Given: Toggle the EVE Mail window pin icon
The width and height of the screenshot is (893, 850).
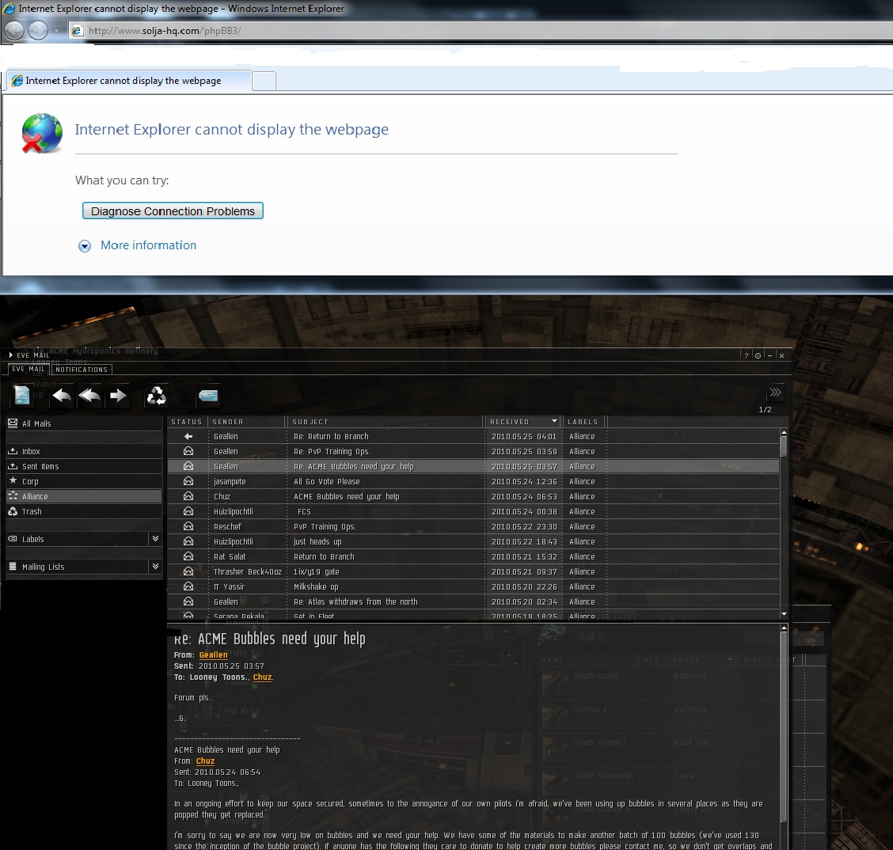Looking at the screenshot, I should point(758,355).
